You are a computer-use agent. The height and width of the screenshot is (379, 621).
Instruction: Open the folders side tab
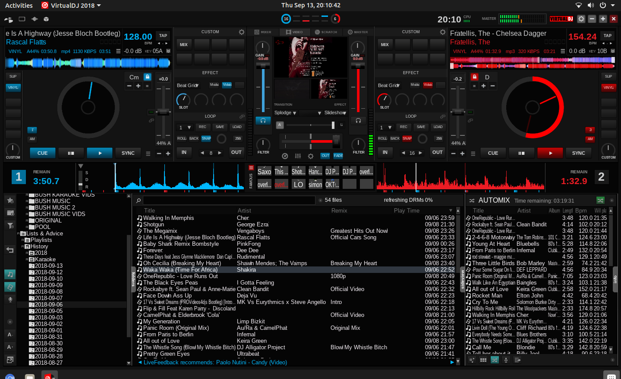133,279
